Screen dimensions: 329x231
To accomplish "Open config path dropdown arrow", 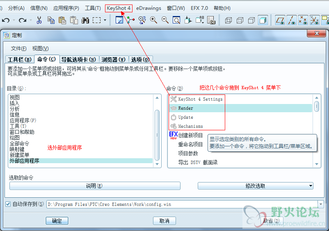I will [321, 204].
